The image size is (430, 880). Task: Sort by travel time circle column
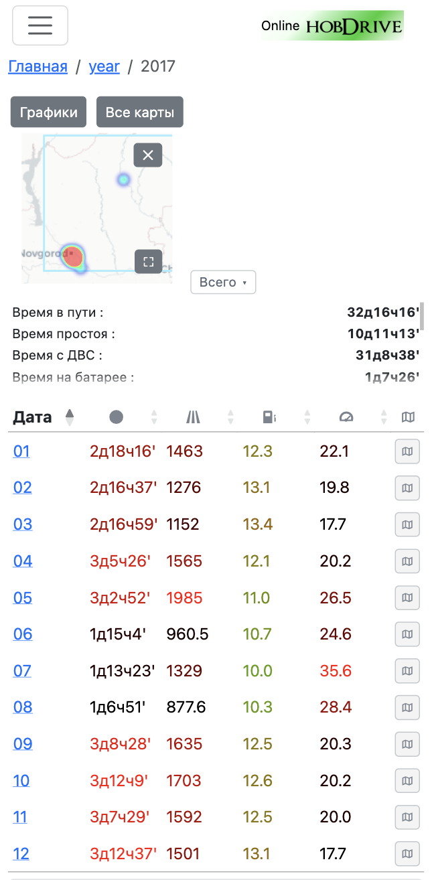click(x=117, y=417)
